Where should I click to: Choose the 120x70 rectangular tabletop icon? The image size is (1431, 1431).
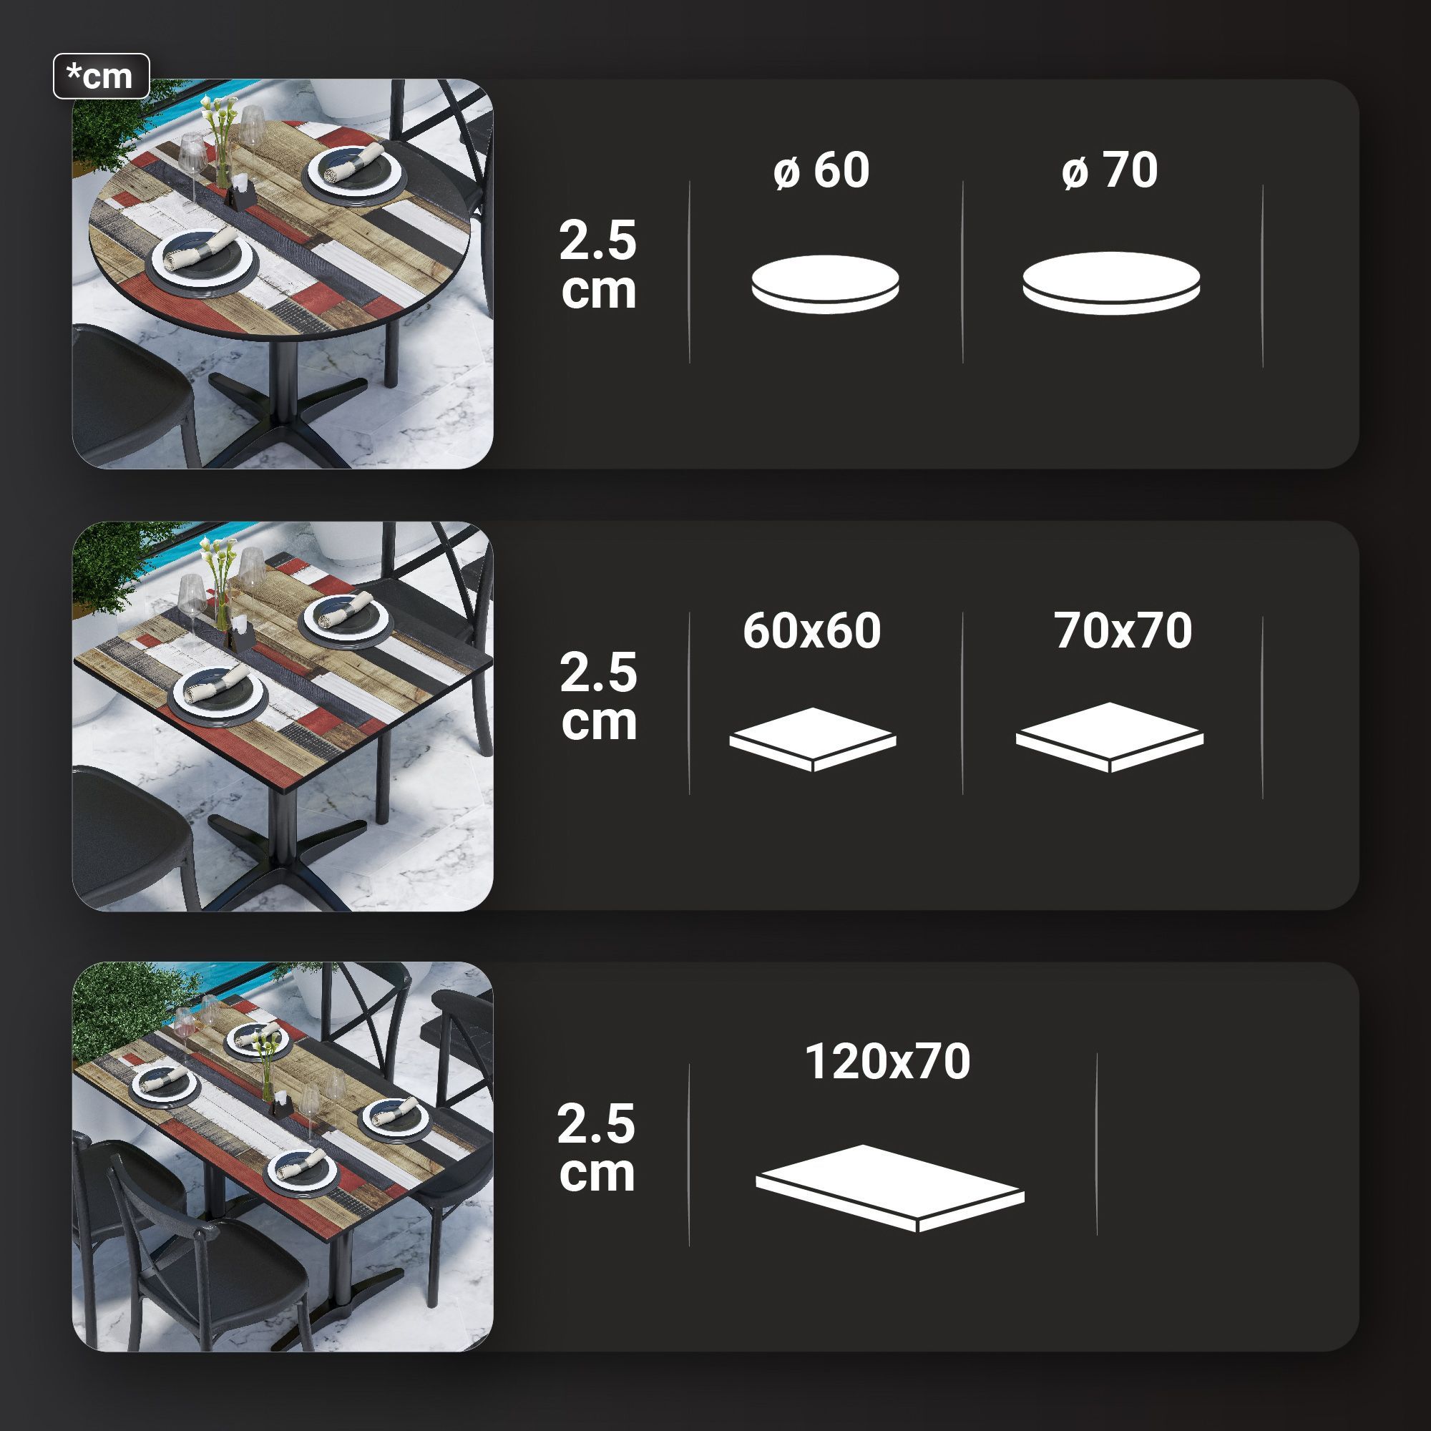(889, 1188)
